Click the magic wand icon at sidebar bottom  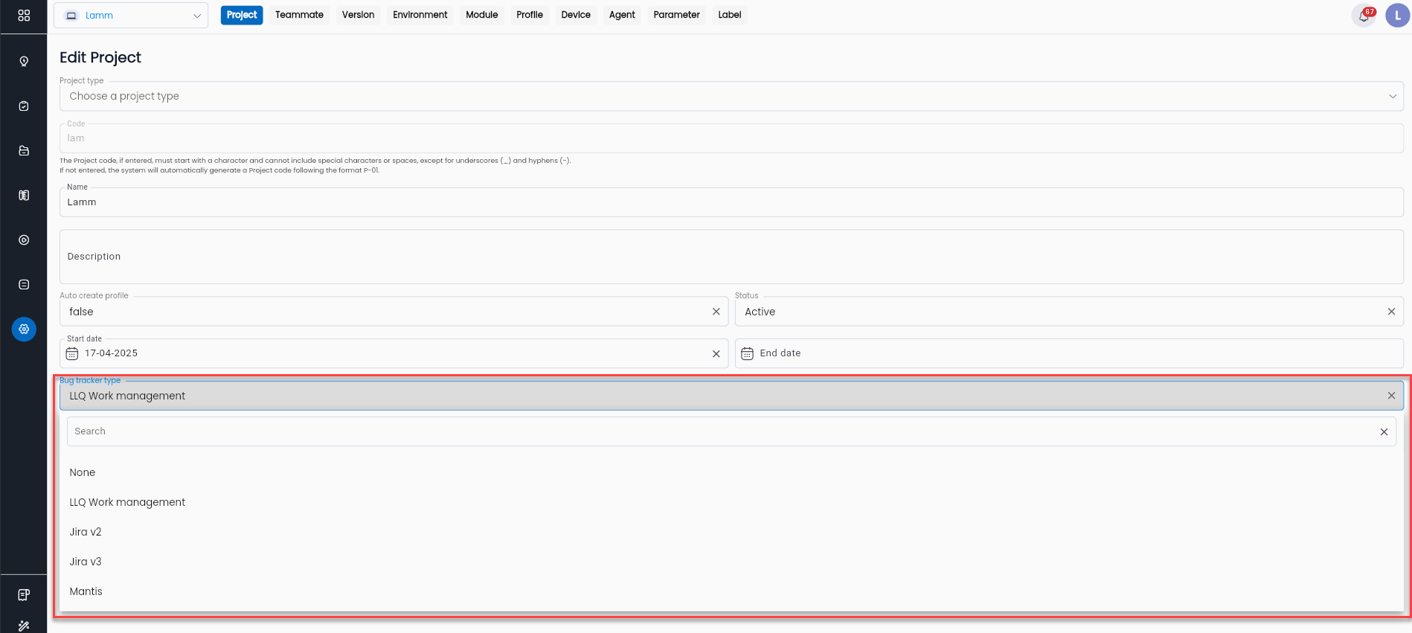click(x=24, y=626)
